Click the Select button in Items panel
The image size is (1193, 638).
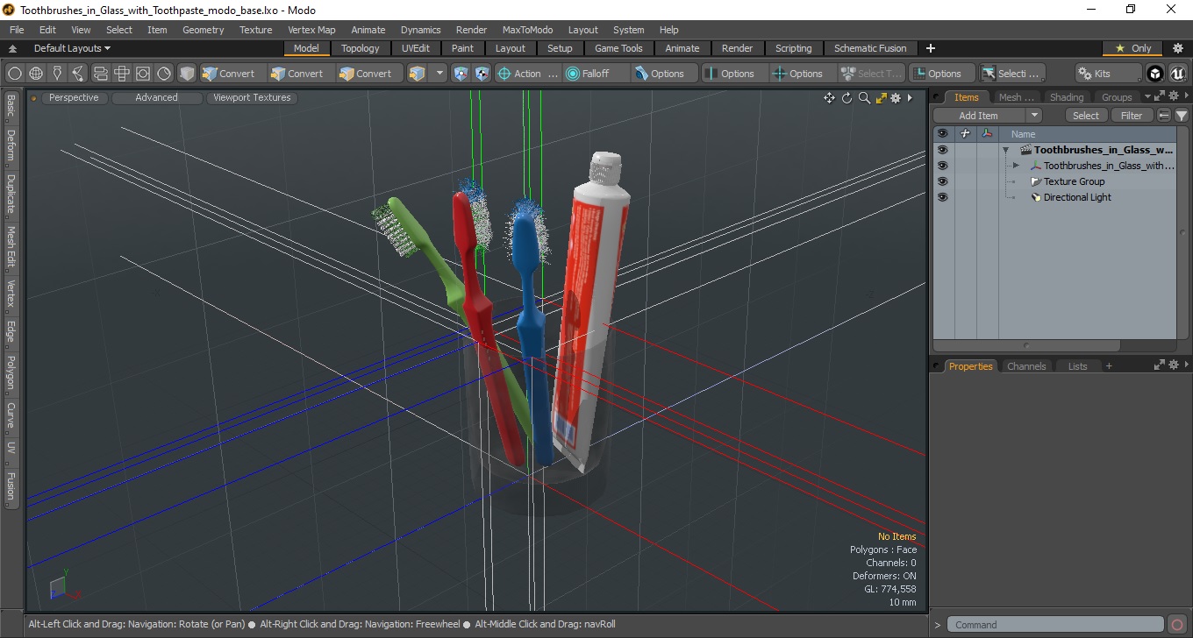coord(1086,116)
